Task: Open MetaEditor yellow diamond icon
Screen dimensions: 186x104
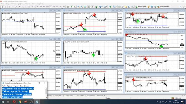Action: pos(149,7)
